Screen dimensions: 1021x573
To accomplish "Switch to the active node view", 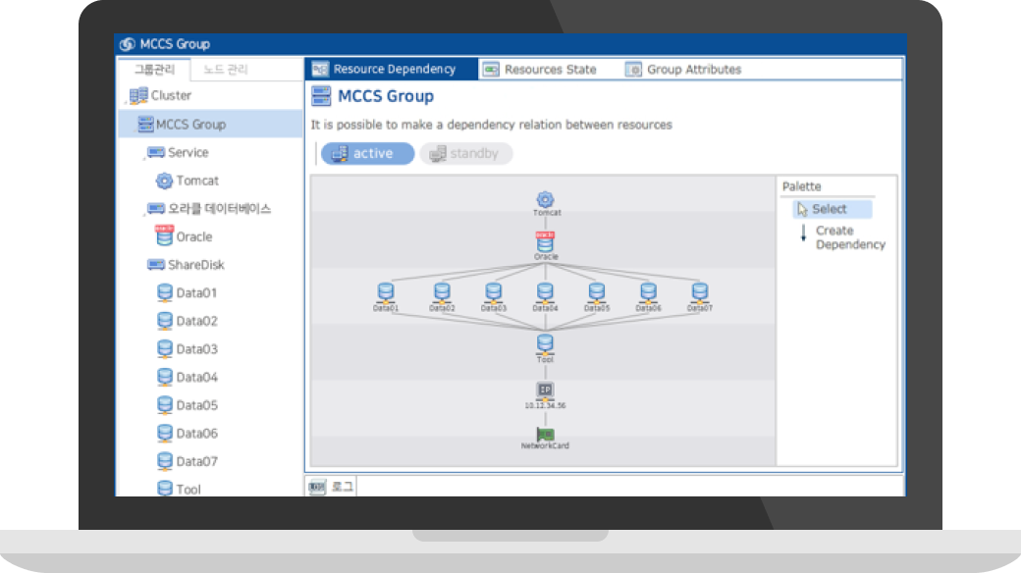I will (367, 154).
